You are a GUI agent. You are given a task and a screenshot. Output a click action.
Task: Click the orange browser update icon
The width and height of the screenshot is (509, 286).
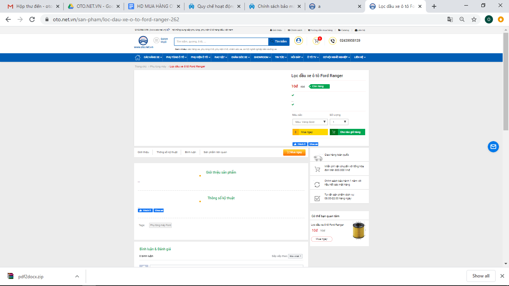coord(501,19)
